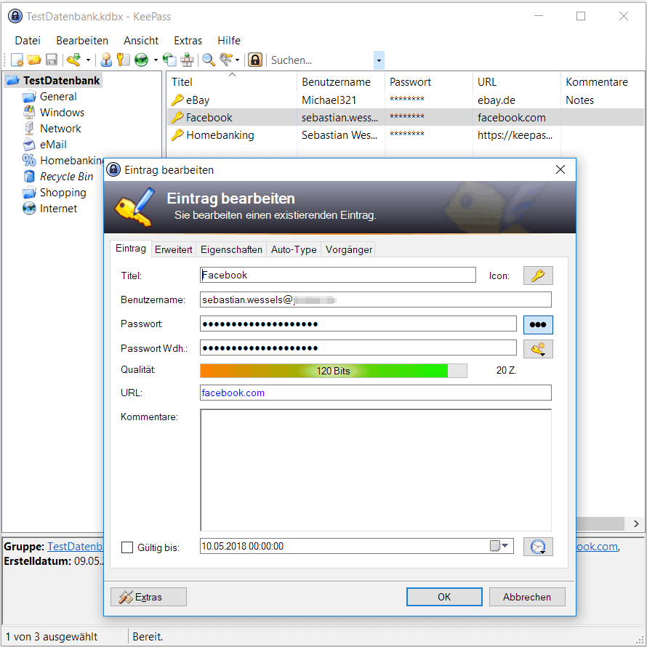Click the Copy password toolbar icon
The image size is (647, 647).
[124, 60]
